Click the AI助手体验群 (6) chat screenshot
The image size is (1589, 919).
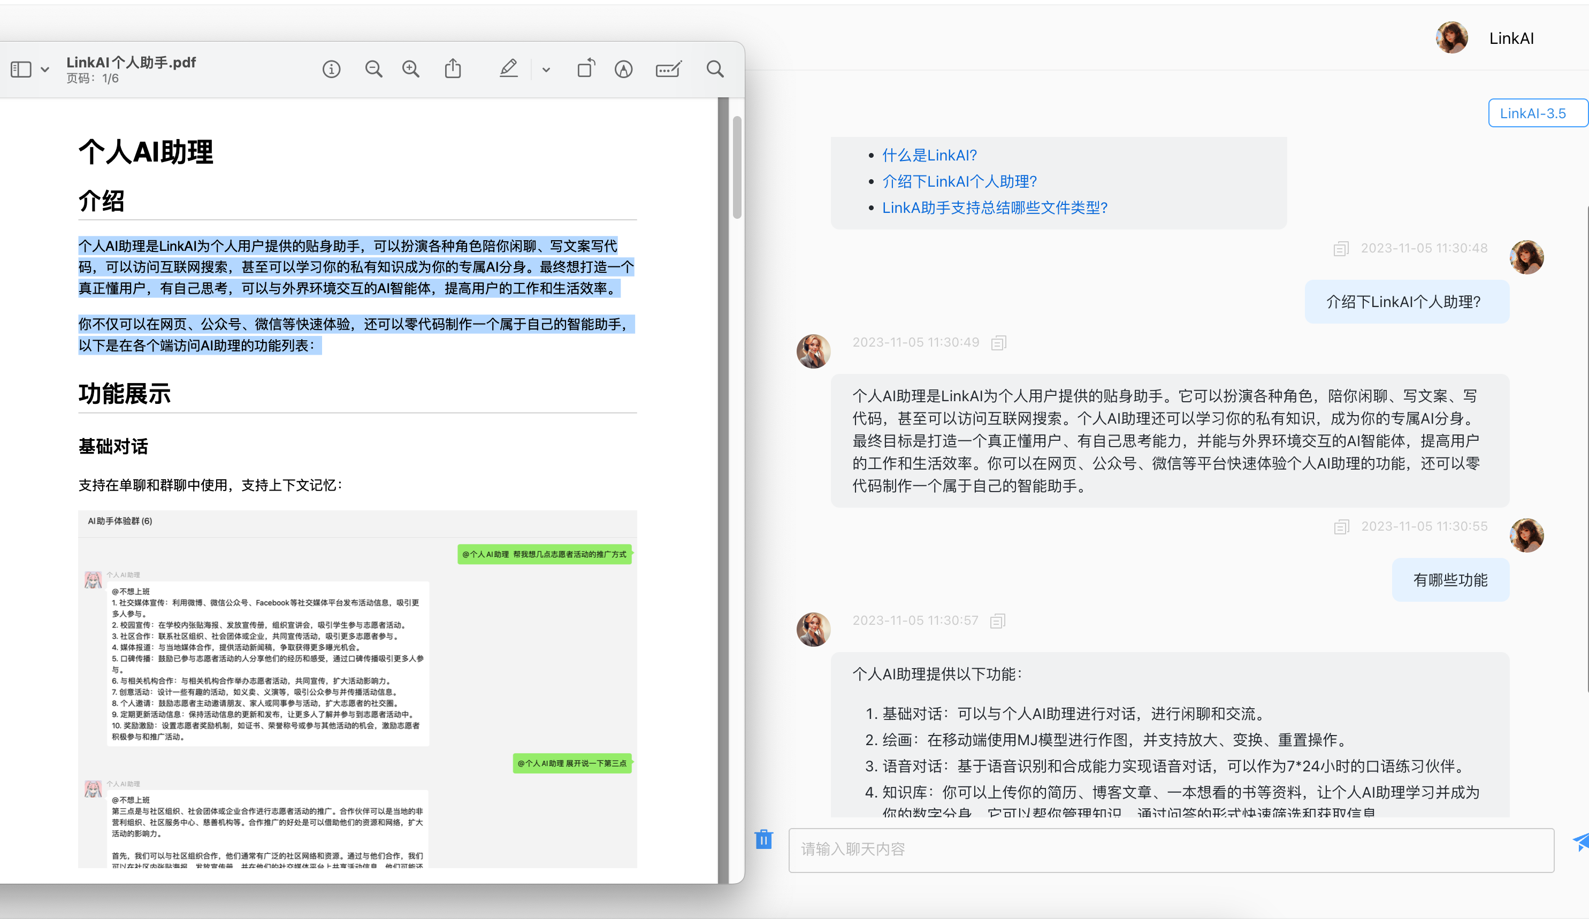click(357, 689)
